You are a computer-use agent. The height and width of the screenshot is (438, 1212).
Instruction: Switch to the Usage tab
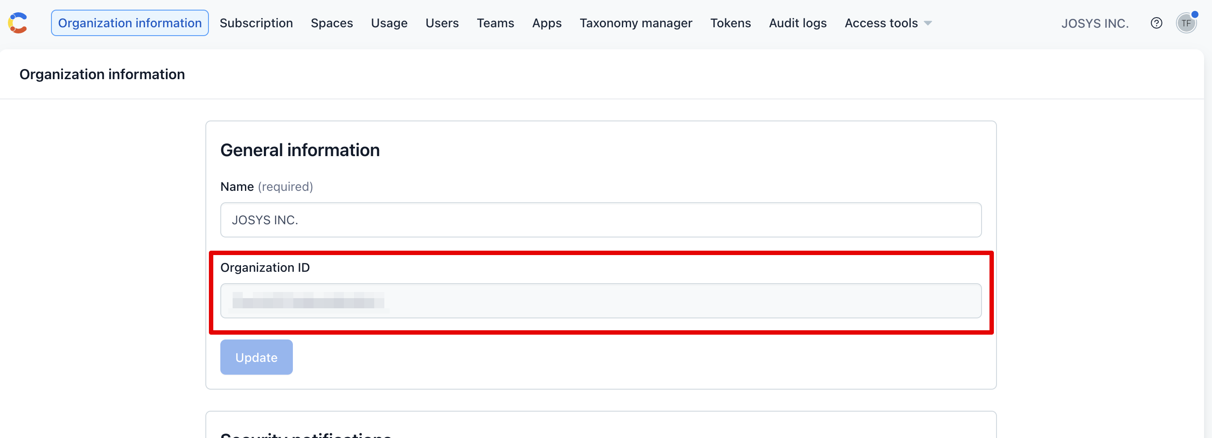389,23
